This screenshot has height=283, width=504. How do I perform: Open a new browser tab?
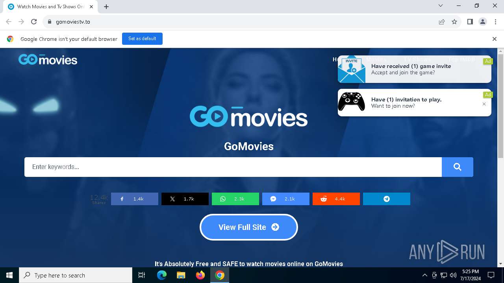tap(106, 7)
